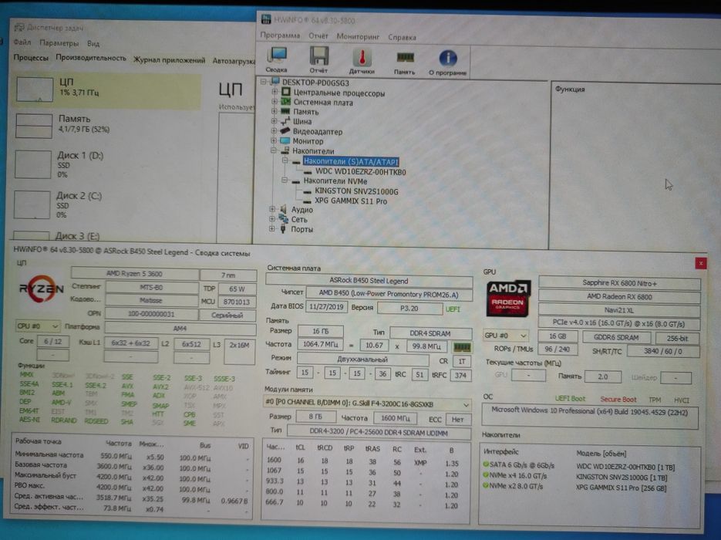The image size is (721, 540).
Task: Click the PCIe v4.0 x16 interface field
Action: pos(619,323)
